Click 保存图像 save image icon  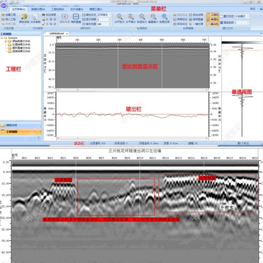click(x=190, y=19)
